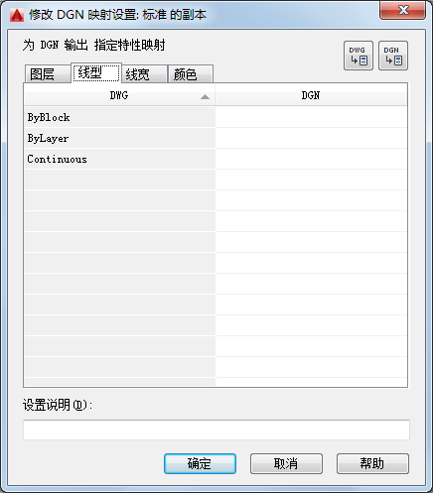
Task: Select the ByBlock linetype row
Action: 119,117
